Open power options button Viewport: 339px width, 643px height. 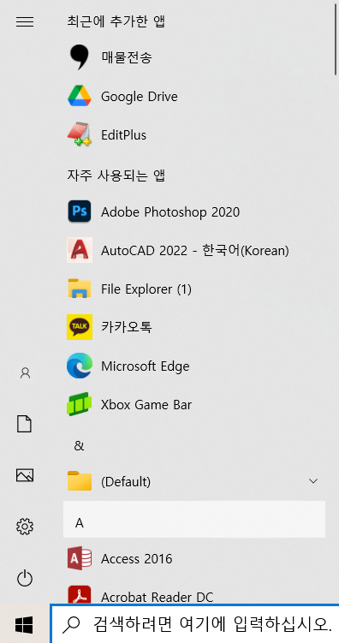coord(25,579)
